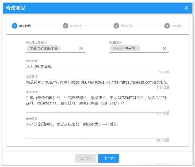The height and width of the screenshot is (167, 195).
Task: Open the 华为 (HUAWEI) brand chip
Action: 125,48
